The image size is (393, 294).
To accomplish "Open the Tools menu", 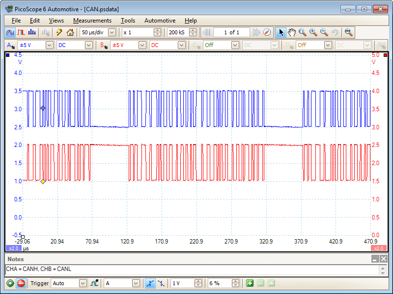I will coord(128,21).
